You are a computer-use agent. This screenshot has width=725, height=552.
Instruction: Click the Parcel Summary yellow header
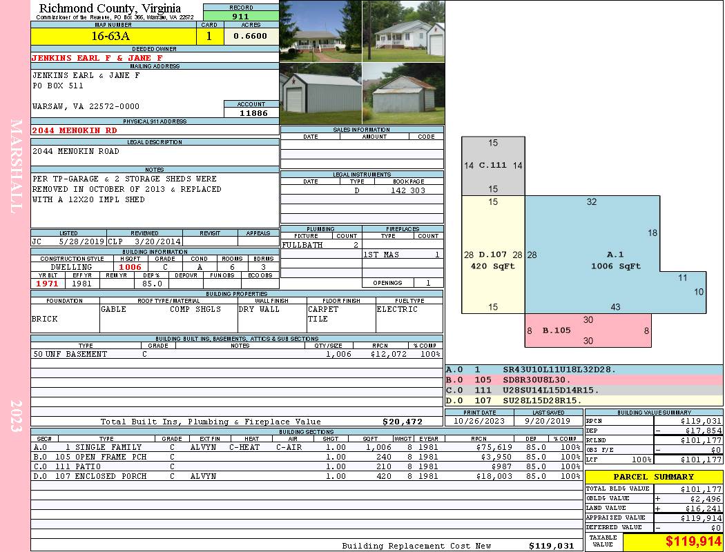[653, 477]
